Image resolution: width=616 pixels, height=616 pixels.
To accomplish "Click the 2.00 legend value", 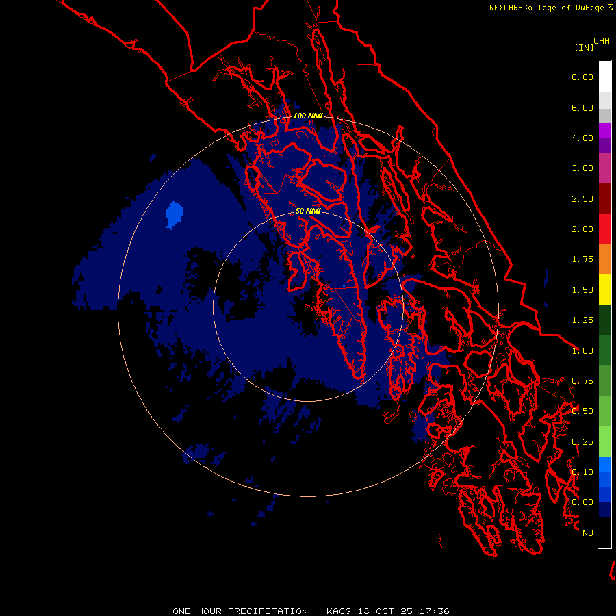I will click(x=582, y=229).
